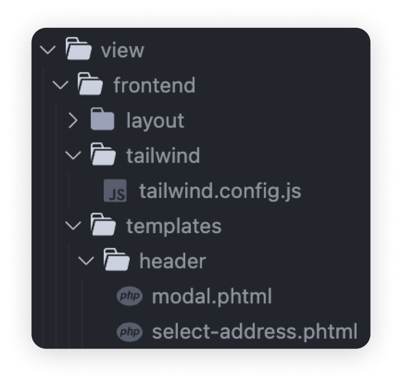Click the header folder icon
401x383 pixels.
pos(116,260)
